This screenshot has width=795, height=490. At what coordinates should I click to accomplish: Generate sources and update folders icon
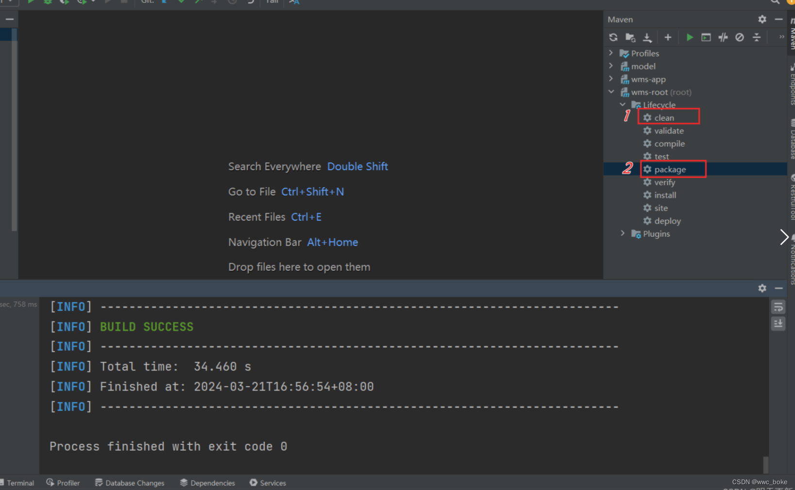point(630,37)
